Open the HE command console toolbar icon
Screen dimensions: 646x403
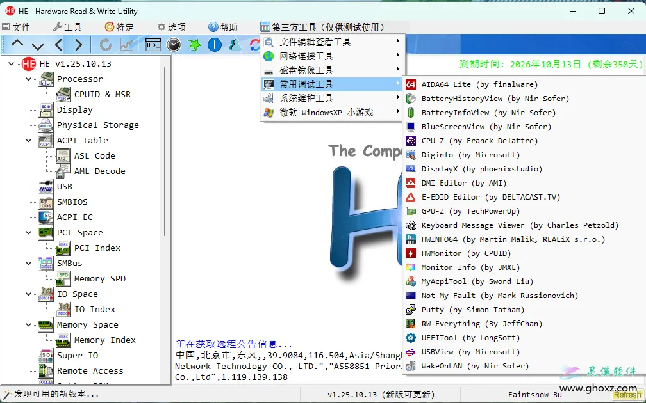(x=153, y=45)
